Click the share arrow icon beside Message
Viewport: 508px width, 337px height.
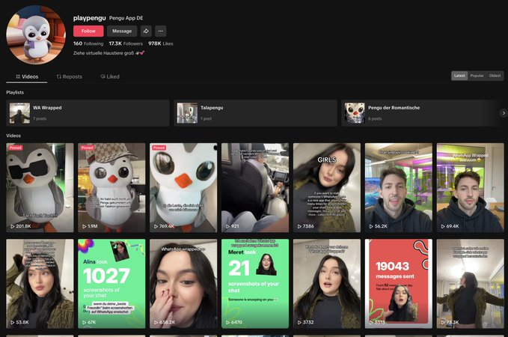click(x=146, y=31)
